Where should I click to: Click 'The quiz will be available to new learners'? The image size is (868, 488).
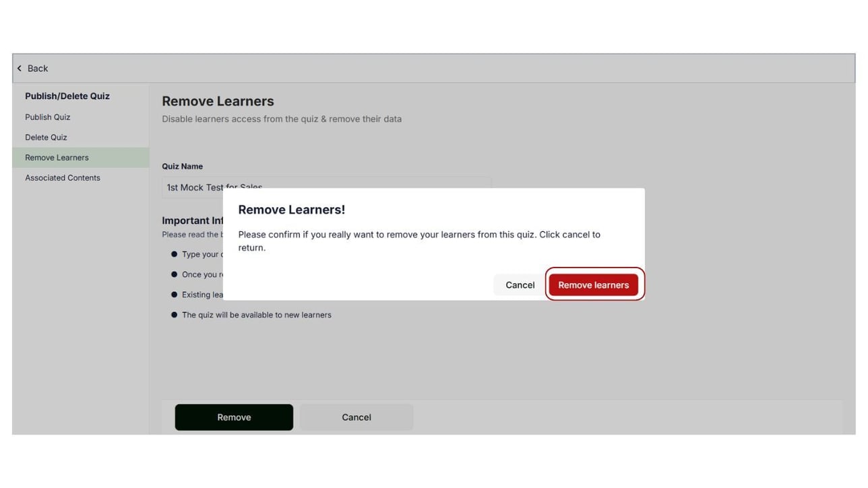point(257,315)
